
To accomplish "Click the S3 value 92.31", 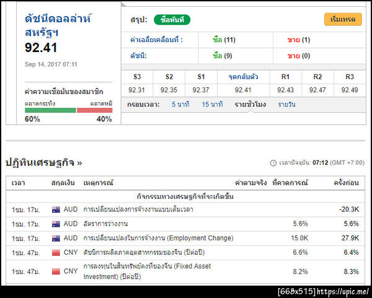I will [x=136, y=90].
